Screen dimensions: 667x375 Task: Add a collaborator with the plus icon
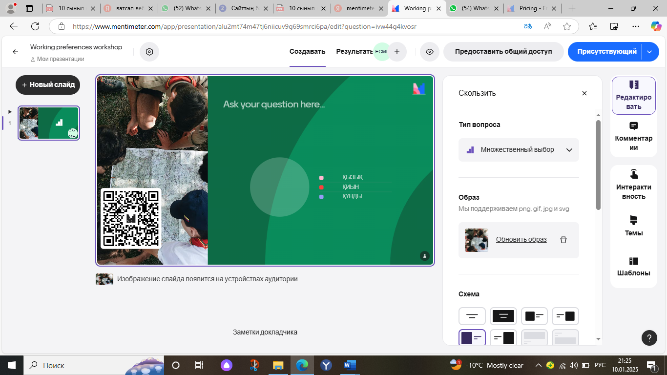click(x=397, y=51)
